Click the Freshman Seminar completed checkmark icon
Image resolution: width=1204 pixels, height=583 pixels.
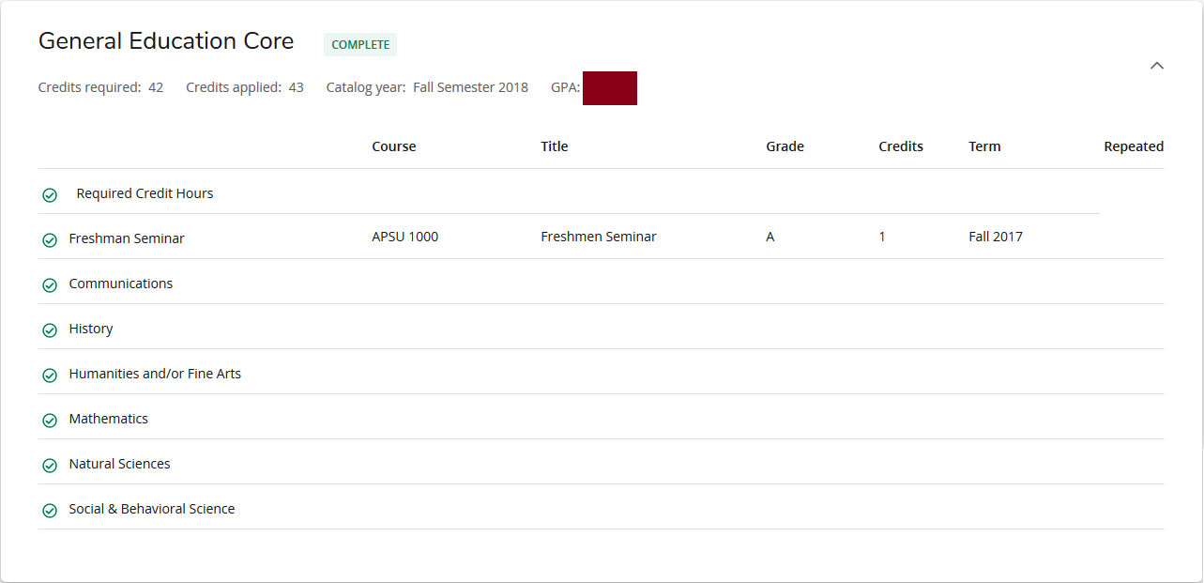point(50,240)
